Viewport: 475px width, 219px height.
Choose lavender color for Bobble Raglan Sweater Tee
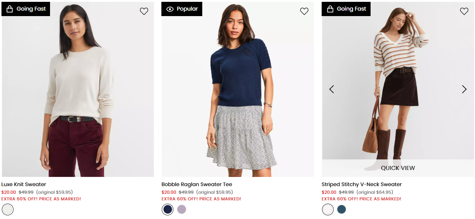pos(181,209)
